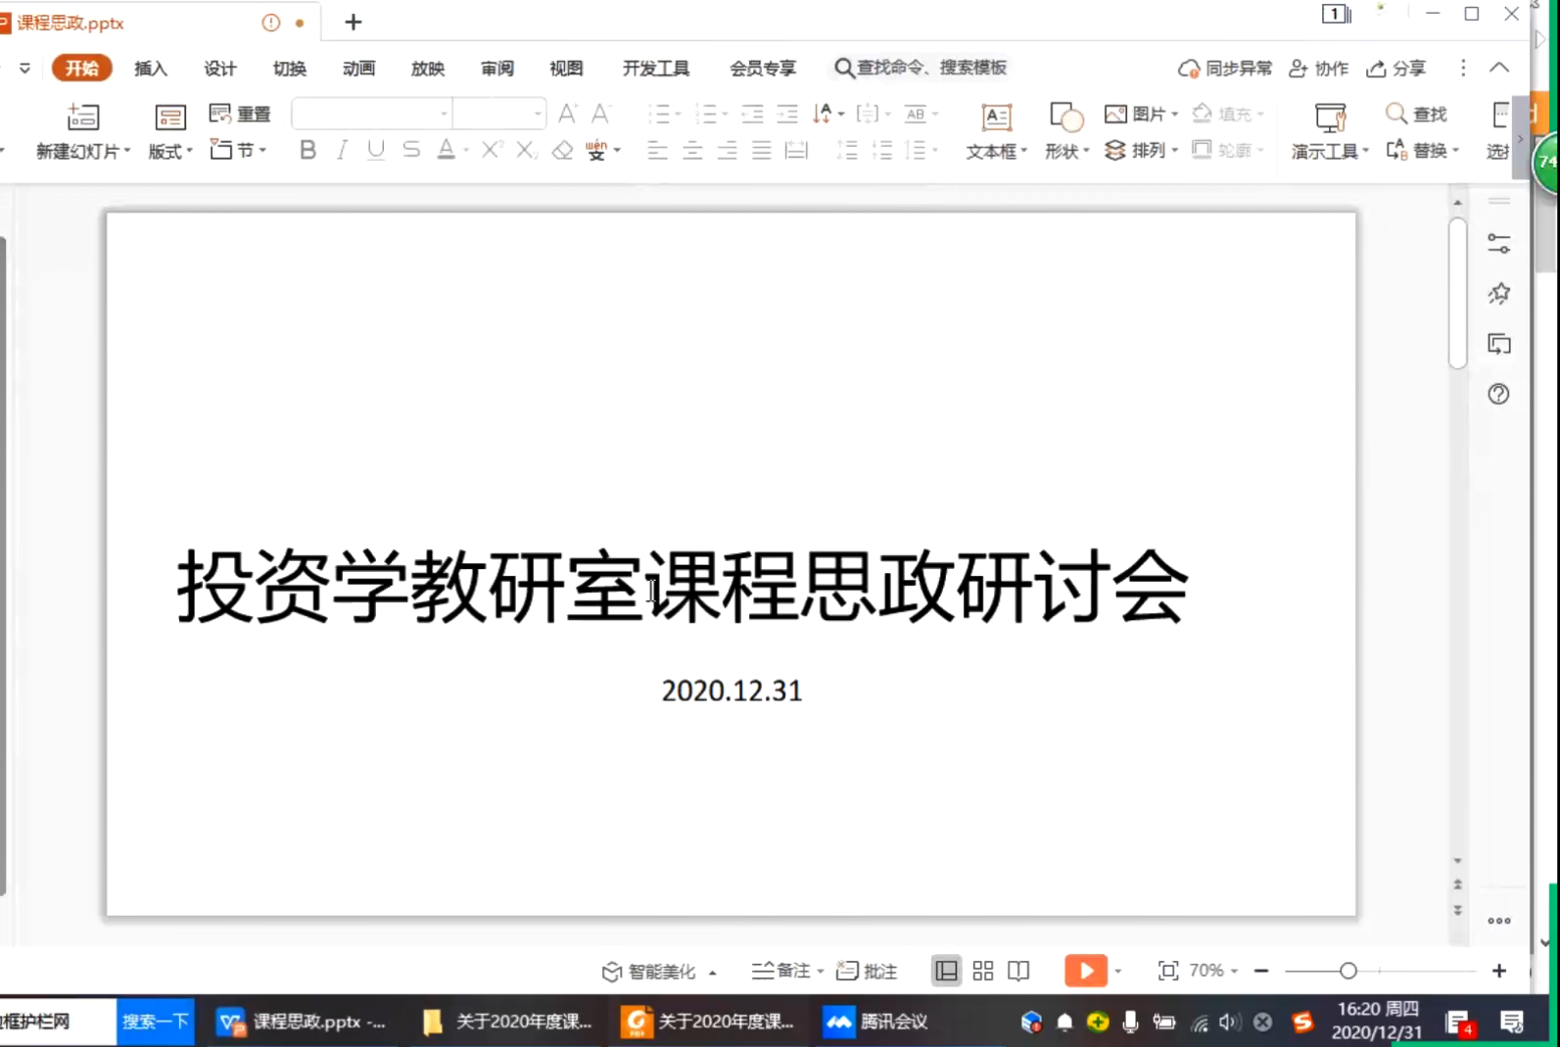Click the Smart Beautify (智能美化) icon
Image resolution: width=1560 pixels, height=1047 pixels.
click(x=612, y=972)
